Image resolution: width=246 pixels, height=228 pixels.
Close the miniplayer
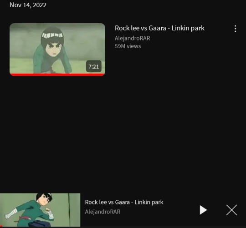(x=231, y=210)
